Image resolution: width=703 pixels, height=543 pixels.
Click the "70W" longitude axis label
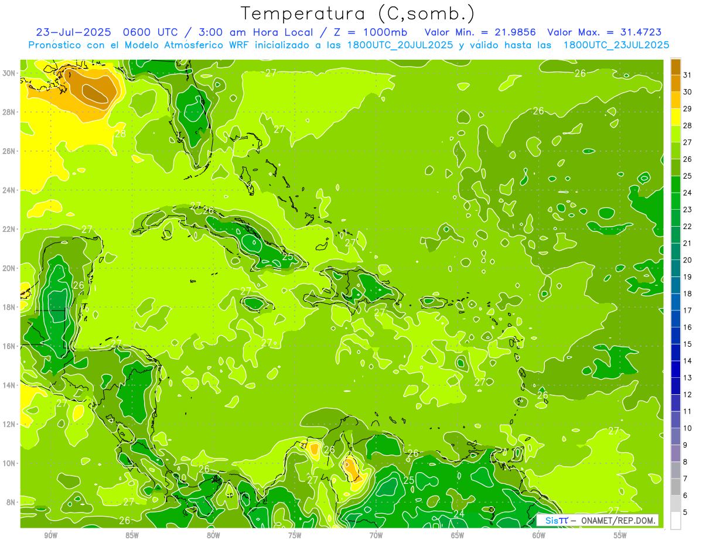pyautogui.click(x=376, y=535)
